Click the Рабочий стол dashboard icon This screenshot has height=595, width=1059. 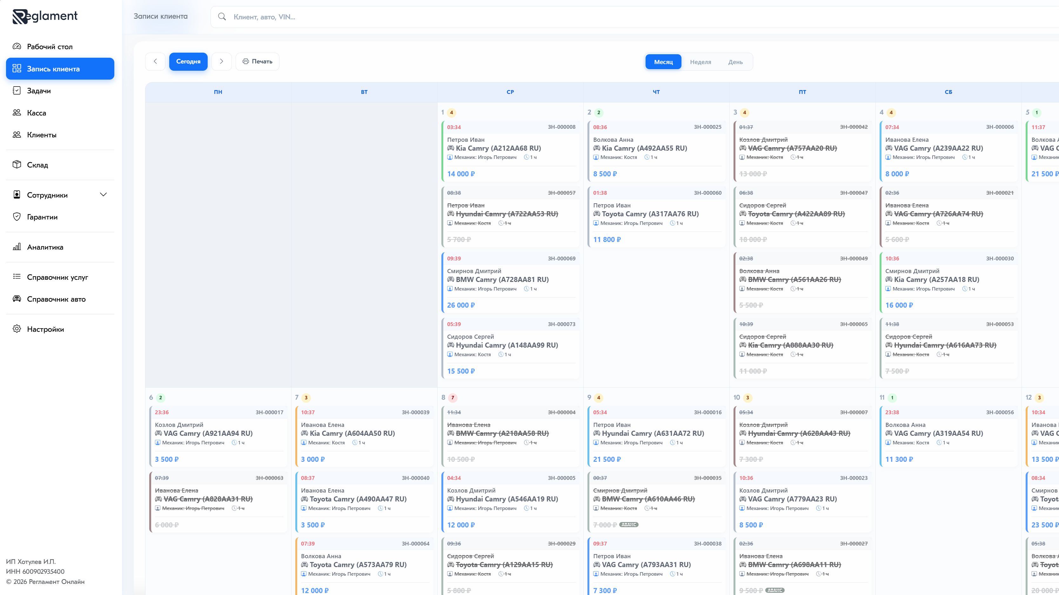click(x=17, y=46)
